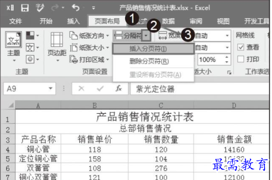Image resolution: width=272 pixels, height=180 pixels.
Task: Open the theme fonts 文 dropdown
Action: click(x=32, y=48)
